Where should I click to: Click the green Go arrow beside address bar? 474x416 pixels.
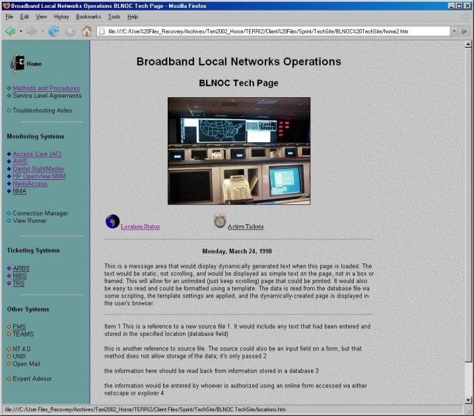coord(465,31)
